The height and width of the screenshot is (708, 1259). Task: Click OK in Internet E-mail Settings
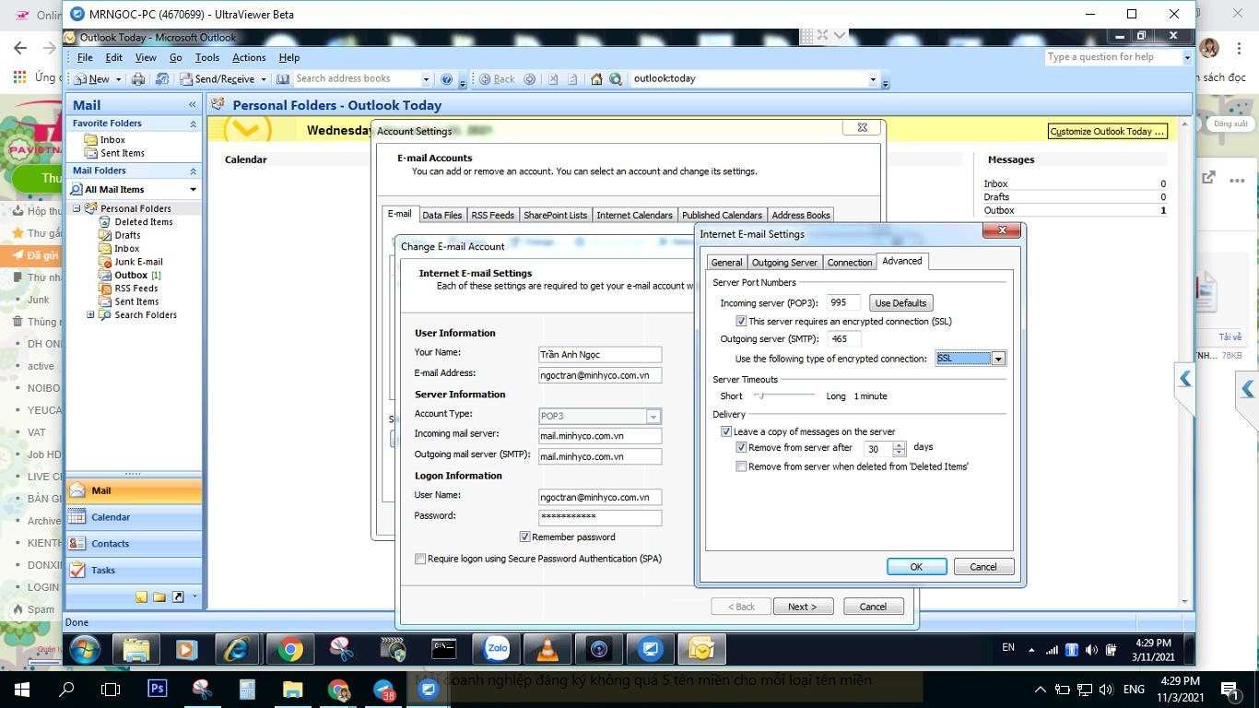coord(916,567)
